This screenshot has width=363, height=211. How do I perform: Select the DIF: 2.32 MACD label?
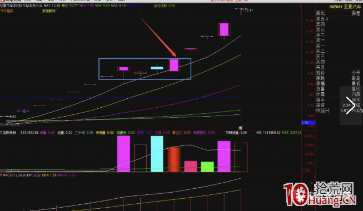click(x=34, y=175)
